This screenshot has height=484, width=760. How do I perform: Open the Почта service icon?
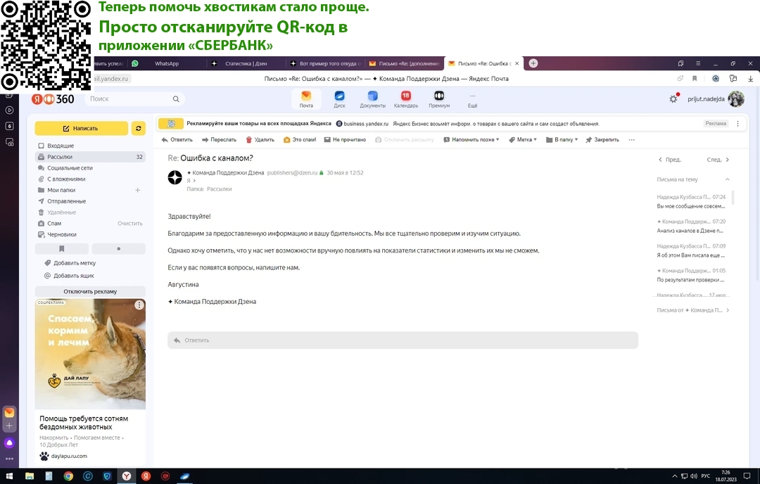click(306, 98)
